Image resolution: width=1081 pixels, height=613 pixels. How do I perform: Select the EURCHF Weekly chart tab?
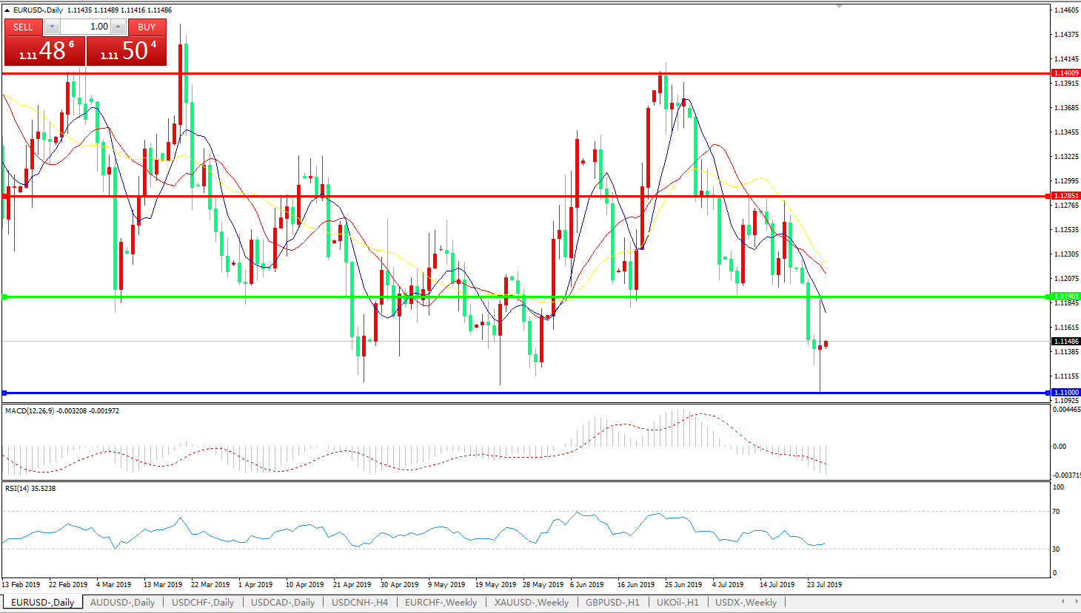[x=441, y=603]
